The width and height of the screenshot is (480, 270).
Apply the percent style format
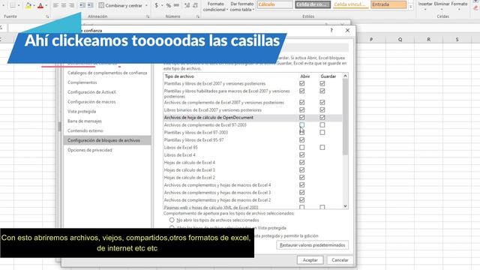(x=168, y=5)
